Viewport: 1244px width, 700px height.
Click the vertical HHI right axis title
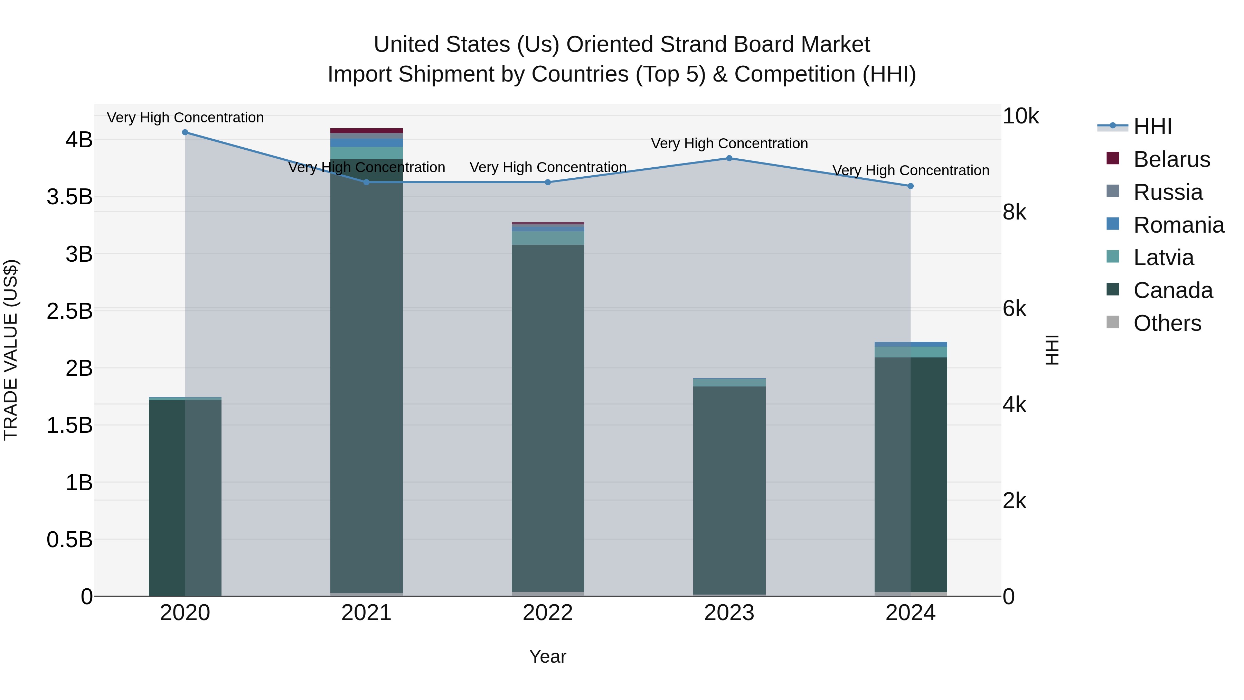click(x=1052, y=350)
